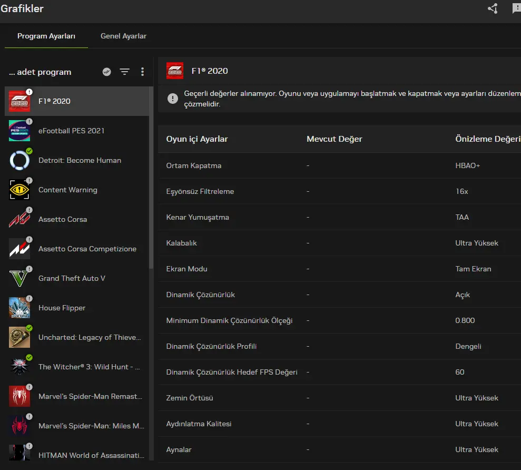
Task: Open the three-dot more options menu
Action: (x=142, y=72)
